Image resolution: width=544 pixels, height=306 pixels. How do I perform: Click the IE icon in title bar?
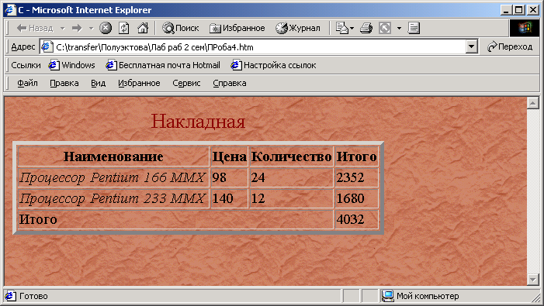[10, 10]
